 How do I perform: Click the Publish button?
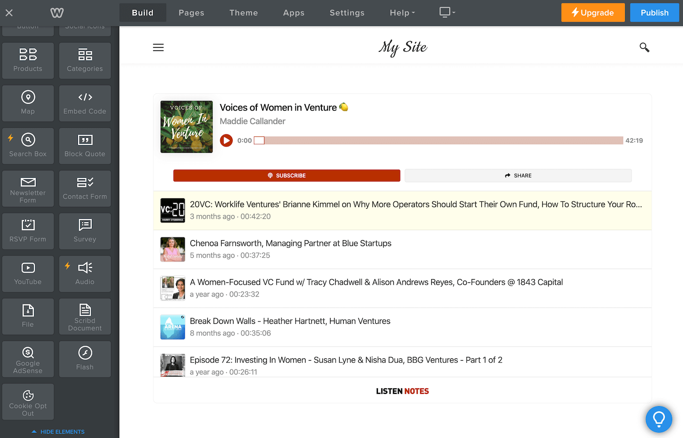coord(654,13)
